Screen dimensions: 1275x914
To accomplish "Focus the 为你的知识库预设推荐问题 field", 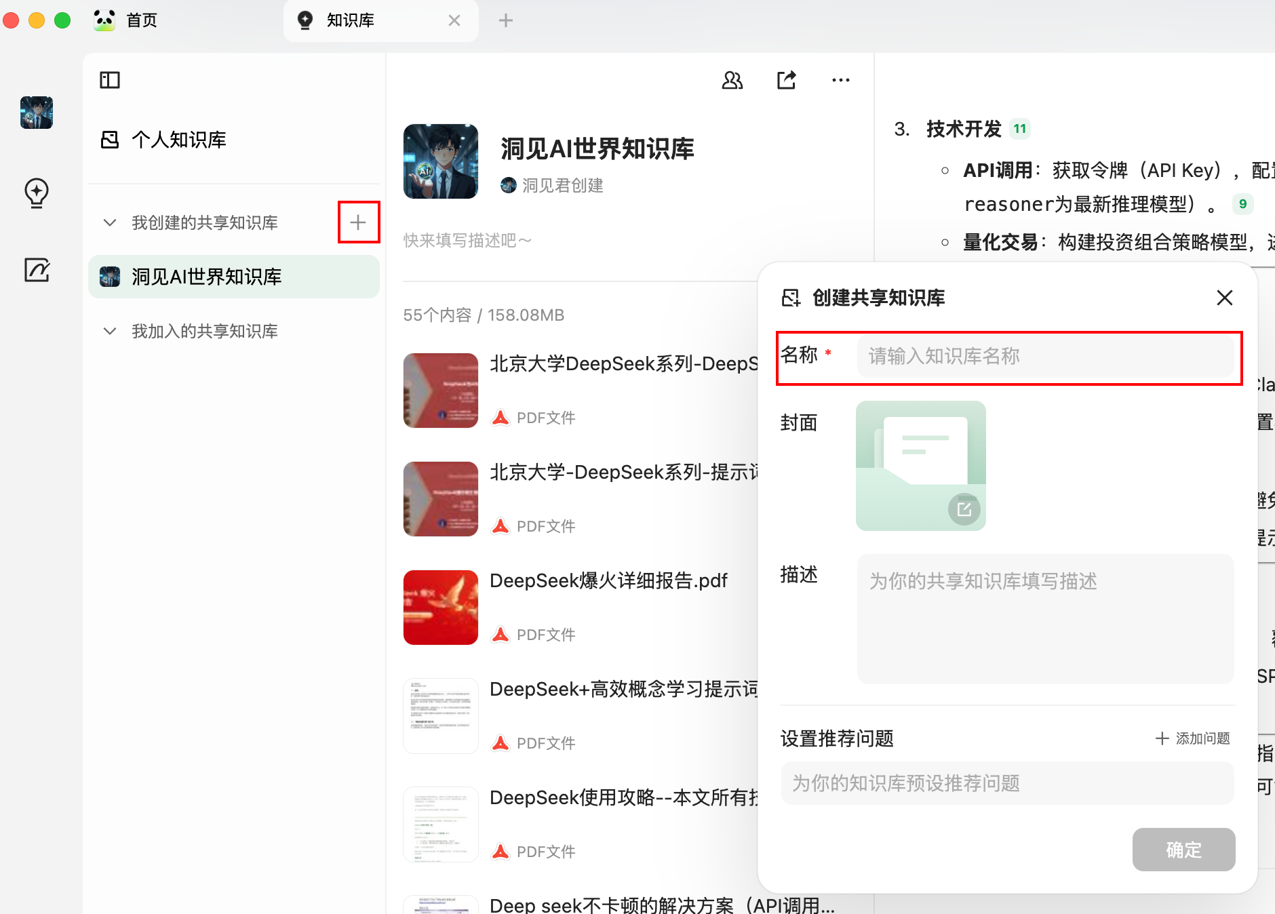I will [x=1008, y=783].
